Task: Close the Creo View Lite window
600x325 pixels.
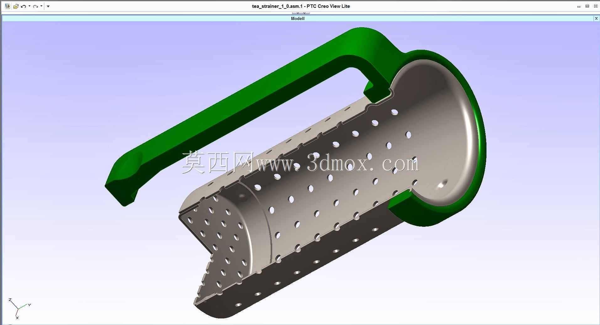Action: click(x=596, y=6)
